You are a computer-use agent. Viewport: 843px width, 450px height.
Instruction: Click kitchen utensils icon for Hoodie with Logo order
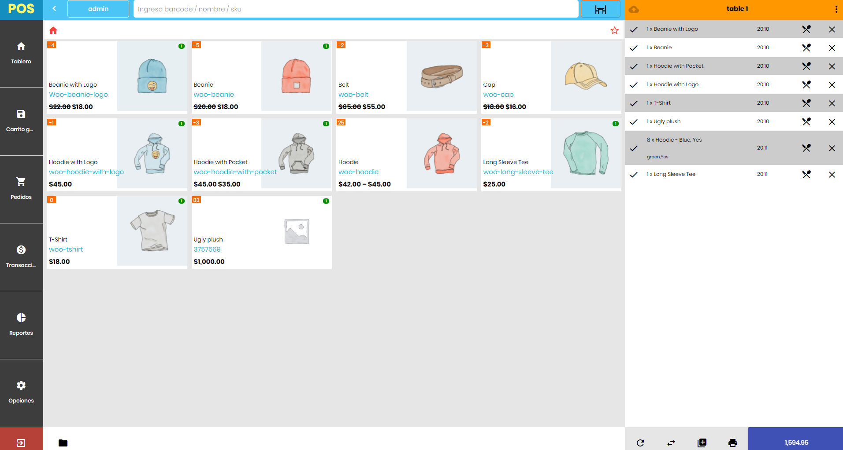(x=806, y=85)
